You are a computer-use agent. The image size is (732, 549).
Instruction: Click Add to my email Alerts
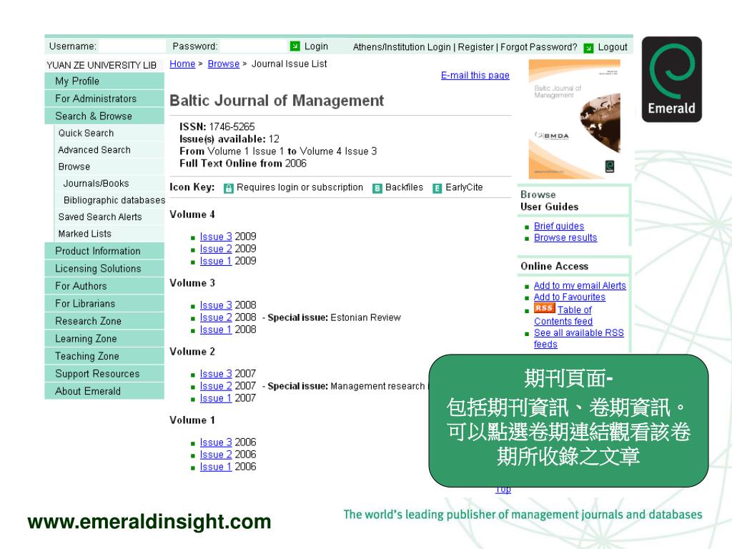click(580, 285)
